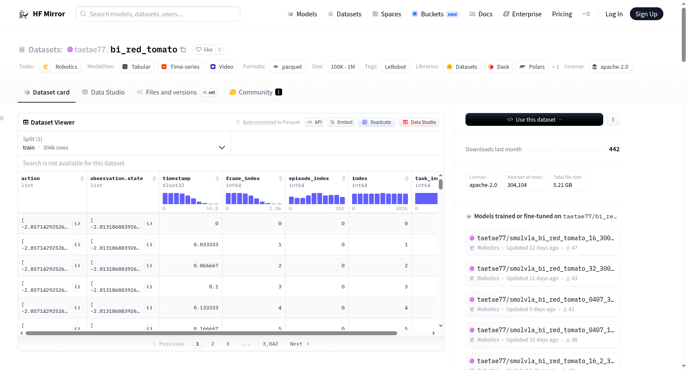Expand the action cell in the timestamp 0 row
Image resolution: width=687 pixels, height=370 pixels.
tap(77, 223)
